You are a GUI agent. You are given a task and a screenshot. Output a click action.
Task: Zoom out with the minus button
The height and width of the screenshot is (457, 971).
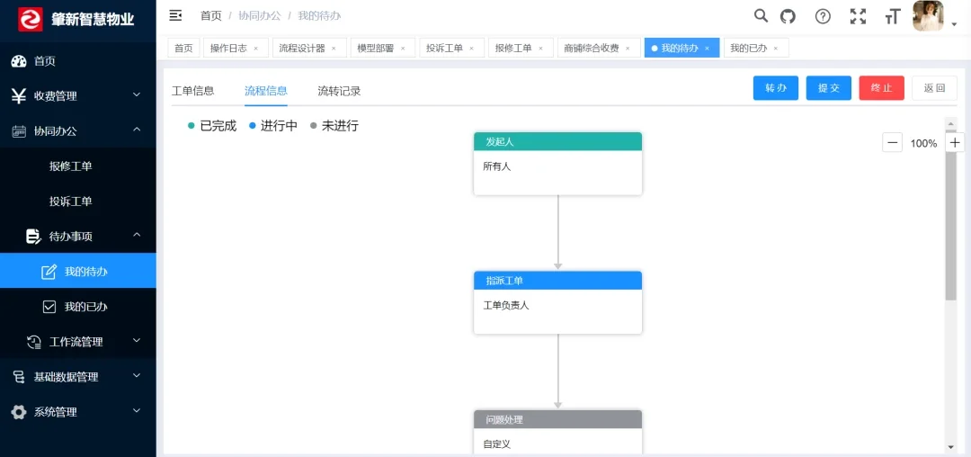pos(893,143)
